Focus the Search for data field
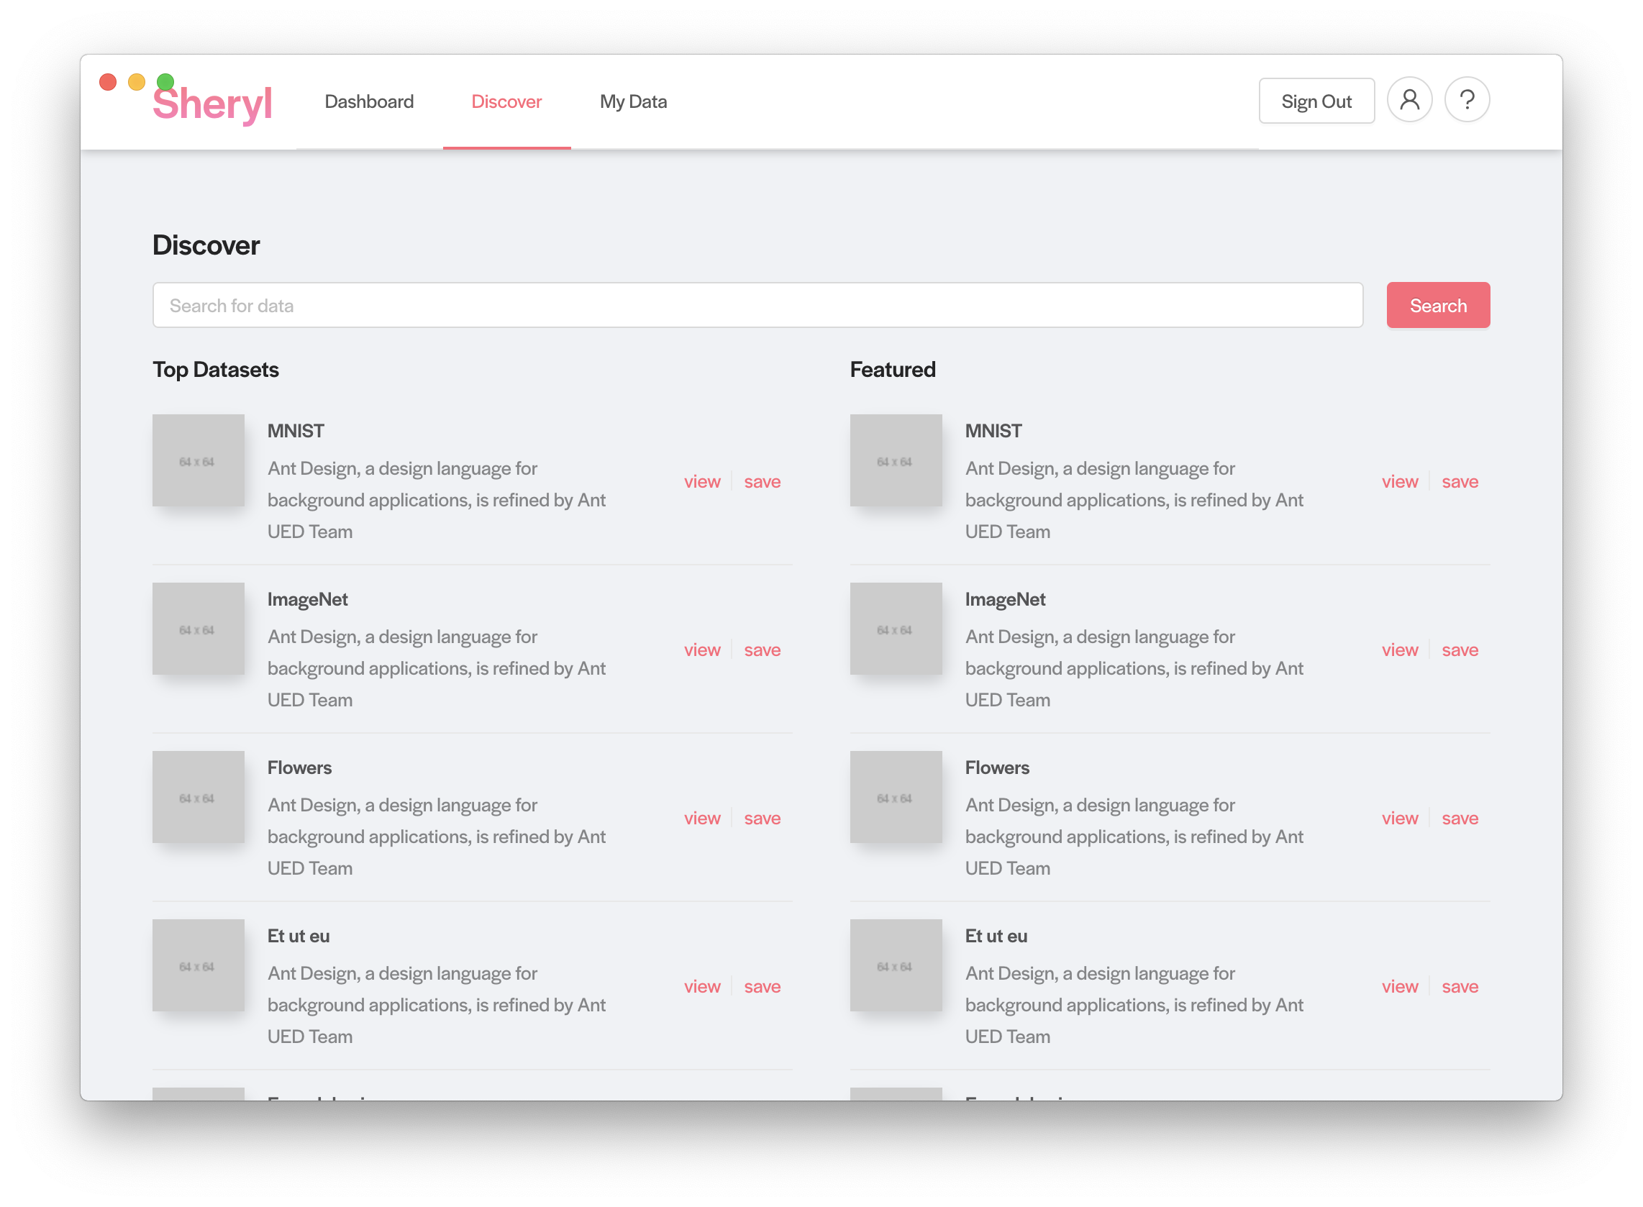This screenshot has width=1643, height=1207. 757,306
